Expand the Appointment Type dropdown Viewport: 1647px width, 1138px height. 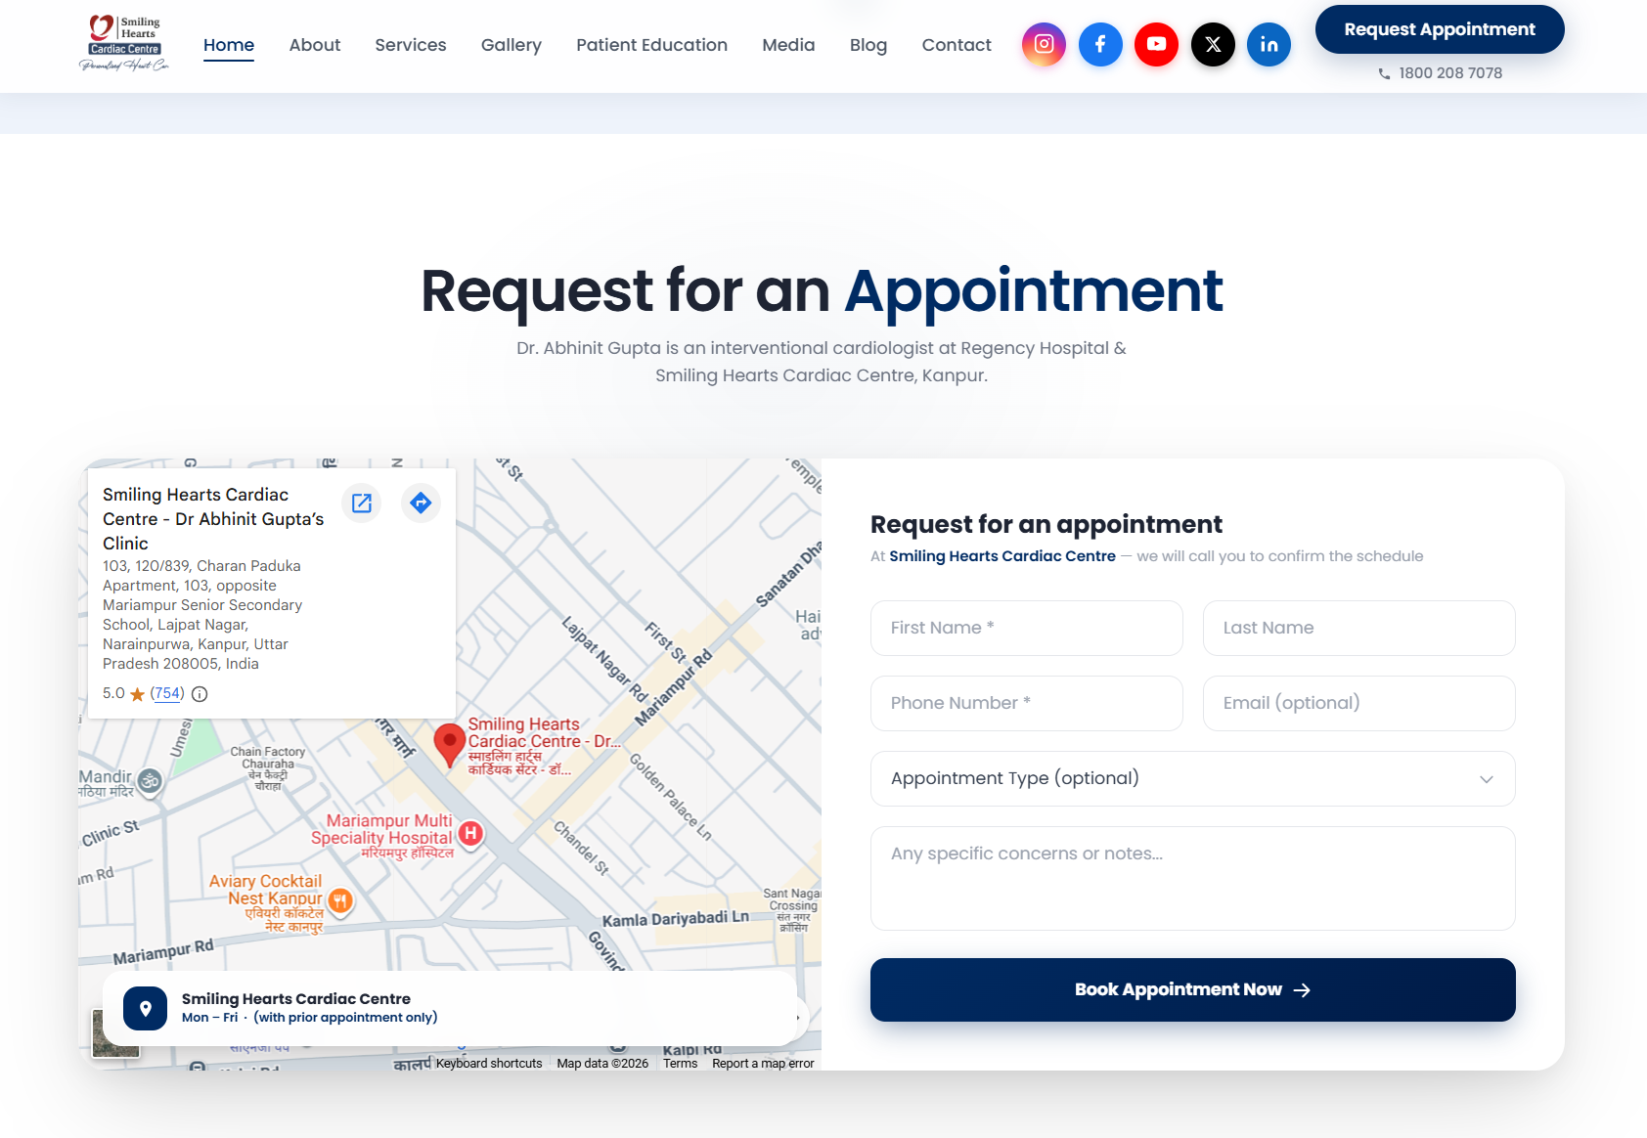point(1193,778)
